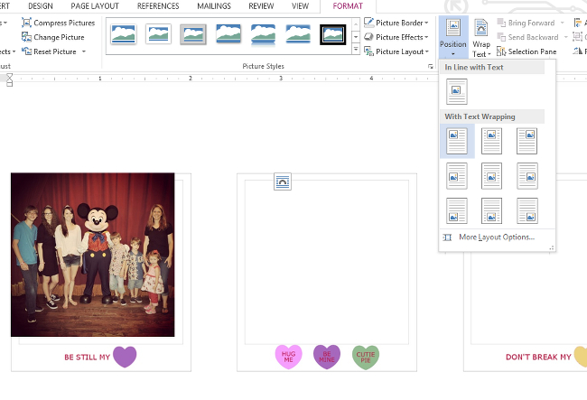Position picture bottom right with text wrapping

[x=527, y=210]
